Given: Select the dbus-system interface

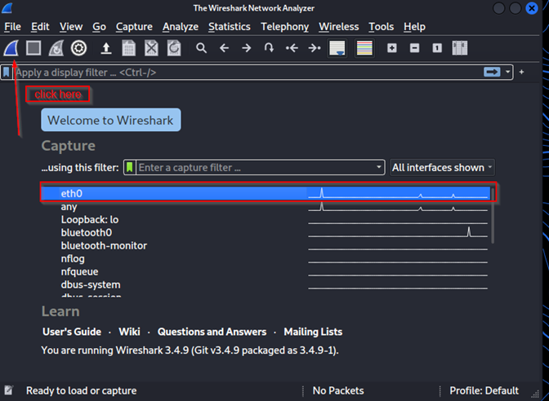Looking at the screenshot, I should coord(266,284).
